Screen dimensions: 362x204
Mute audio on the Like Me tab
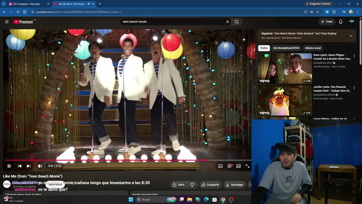pyautogui.click(x=89, y=4)
